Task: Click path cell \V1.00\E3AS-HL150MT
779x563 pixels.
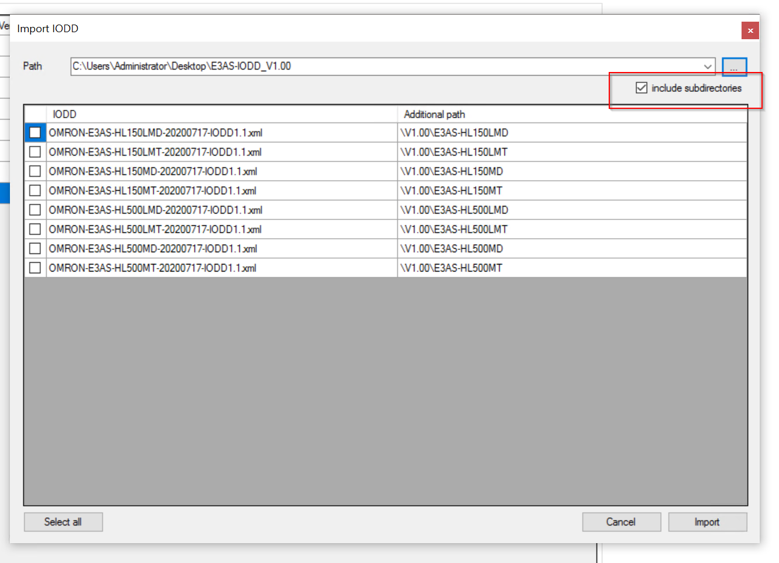Action: [572, 191]
